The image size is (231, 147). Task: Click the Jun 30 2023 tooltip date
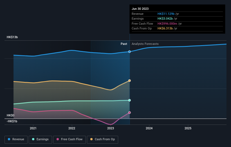[140, 9]
